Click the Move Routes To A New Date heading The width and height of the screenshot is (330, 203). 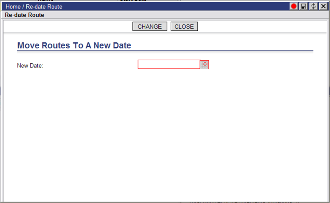(x=74, y=45)
